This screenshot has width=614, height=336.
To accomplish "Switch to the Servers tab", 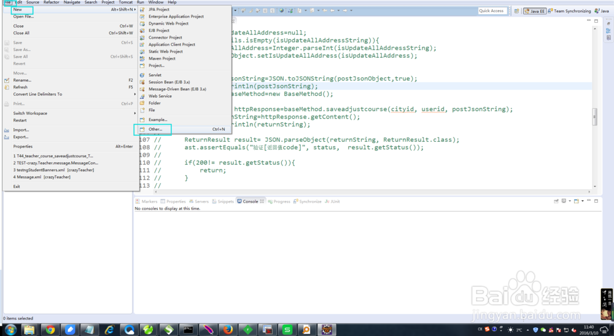I will (x=199, y=201).
